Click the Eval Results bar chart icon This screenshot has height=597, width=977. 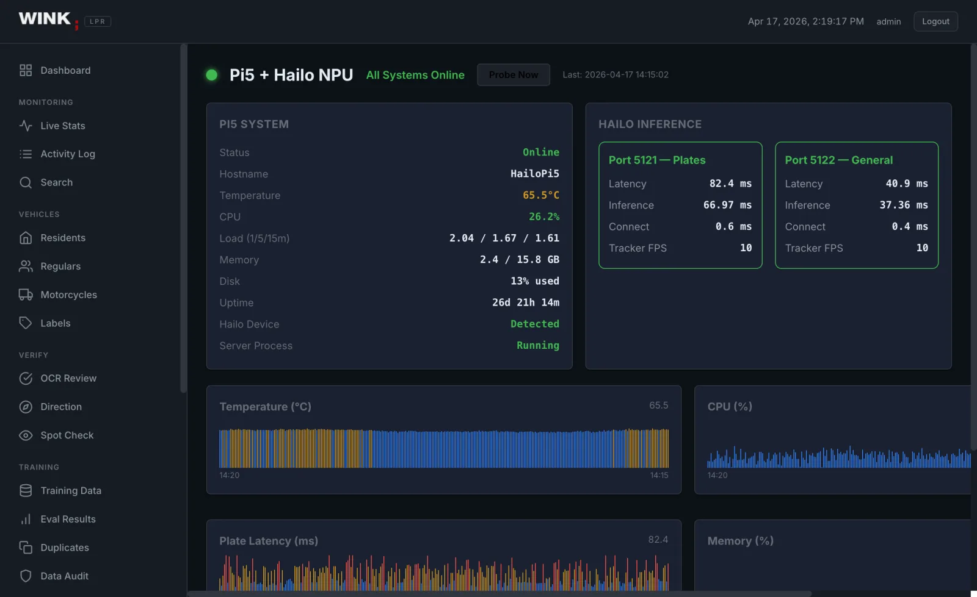point(26,519)
